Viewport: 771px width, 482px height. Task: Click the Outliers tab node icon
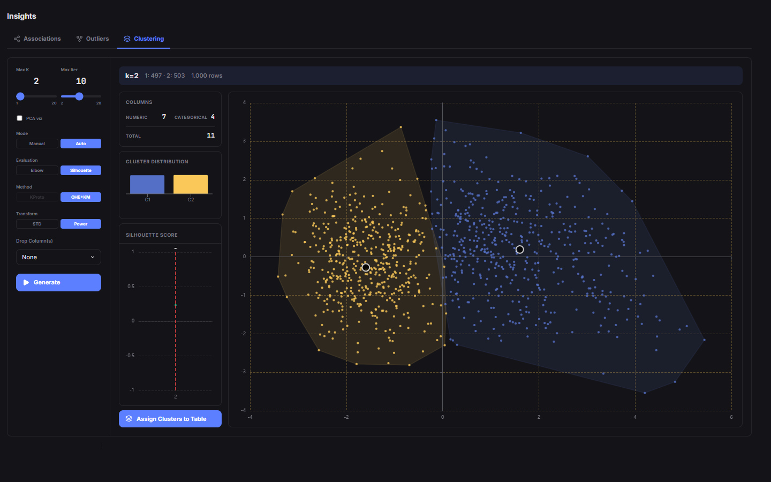pyautogui.click(x=79, y=39)
